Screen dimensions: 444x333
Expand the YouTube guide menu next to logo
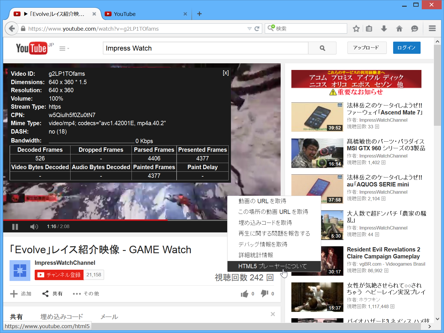coord(63,48)
